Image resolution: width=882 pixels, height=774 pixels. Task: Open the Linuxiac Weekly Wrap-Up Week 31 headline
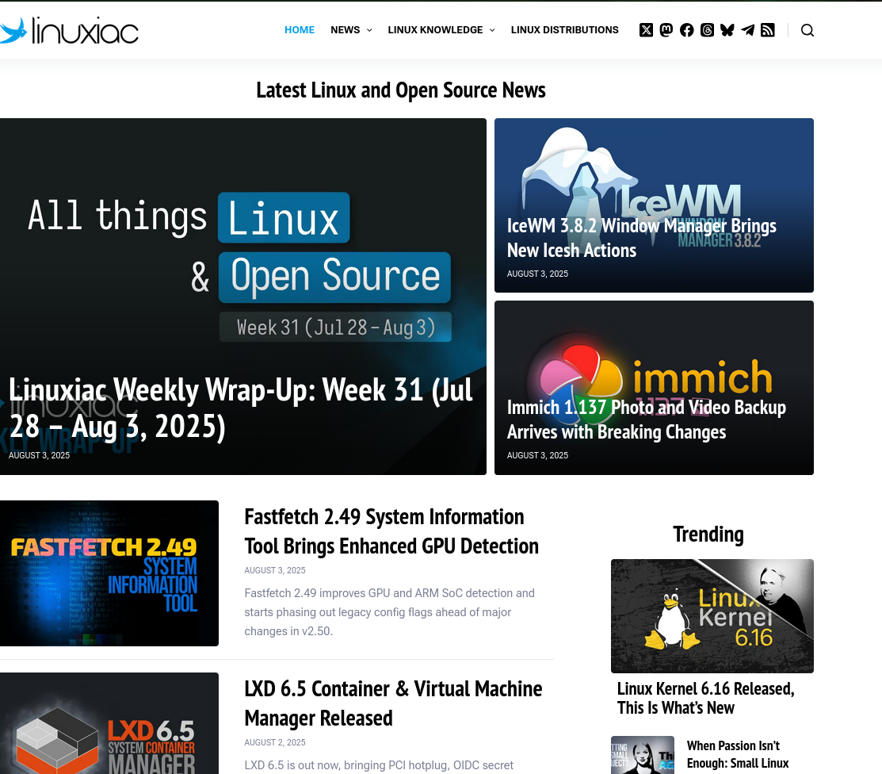(241, 408)
